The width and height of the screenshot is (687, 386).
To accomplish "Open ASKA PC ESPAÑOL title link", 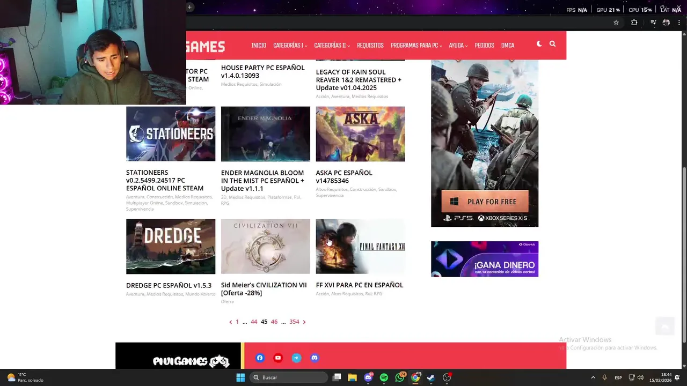I will tap(344, 176).
